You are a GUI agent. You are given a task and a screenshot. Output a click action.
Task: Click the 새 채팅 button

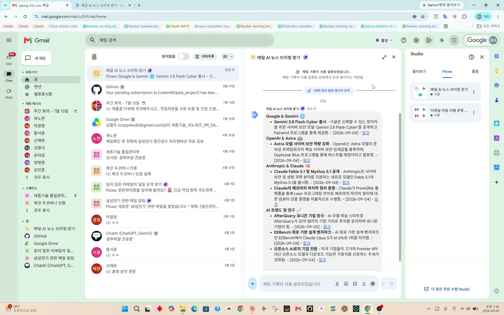(x=37, y=58)
